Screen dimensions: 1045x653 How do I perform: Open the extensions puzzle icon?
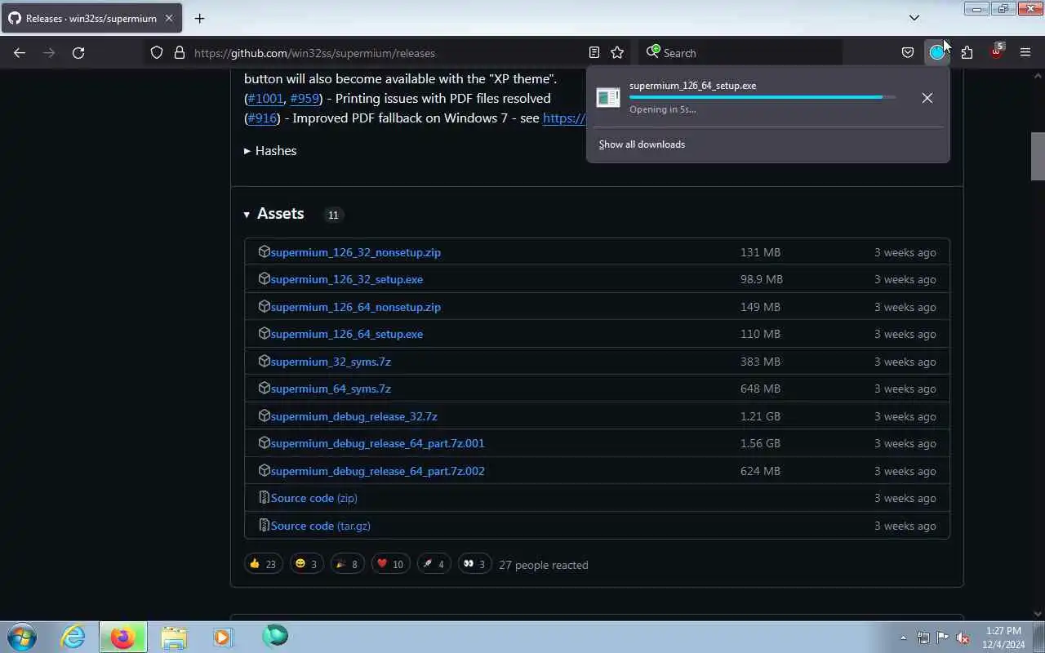(x=967, y=52)
